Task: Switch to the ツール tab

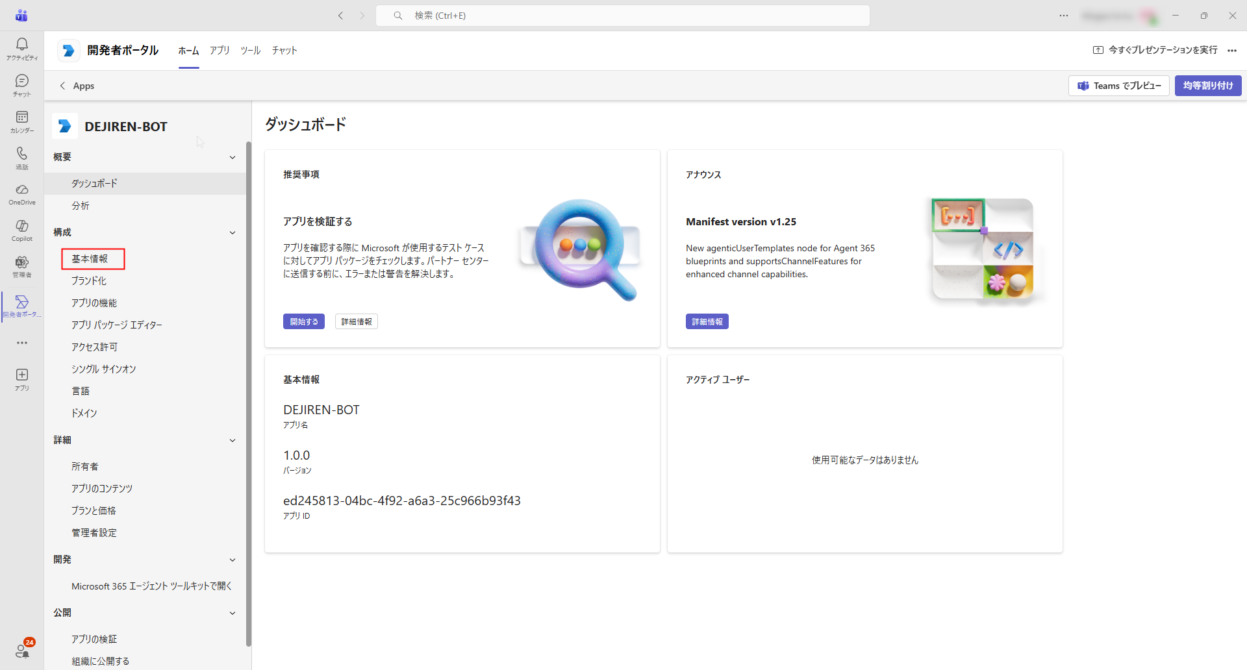Action: (251, 51)
